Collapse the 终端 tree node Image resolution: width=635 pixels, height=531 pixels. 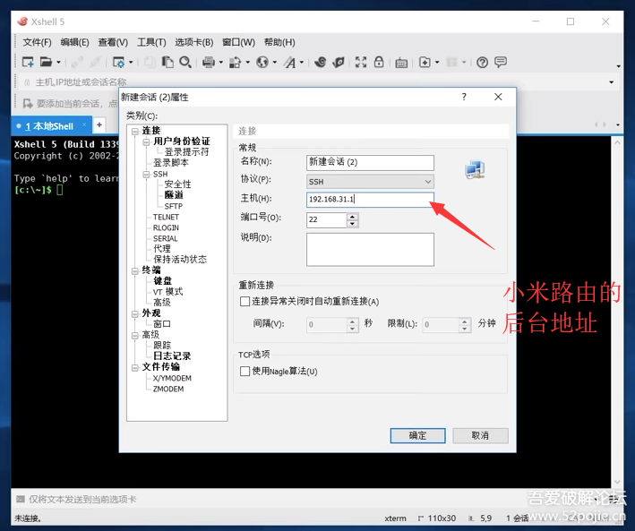click(135, 270)
